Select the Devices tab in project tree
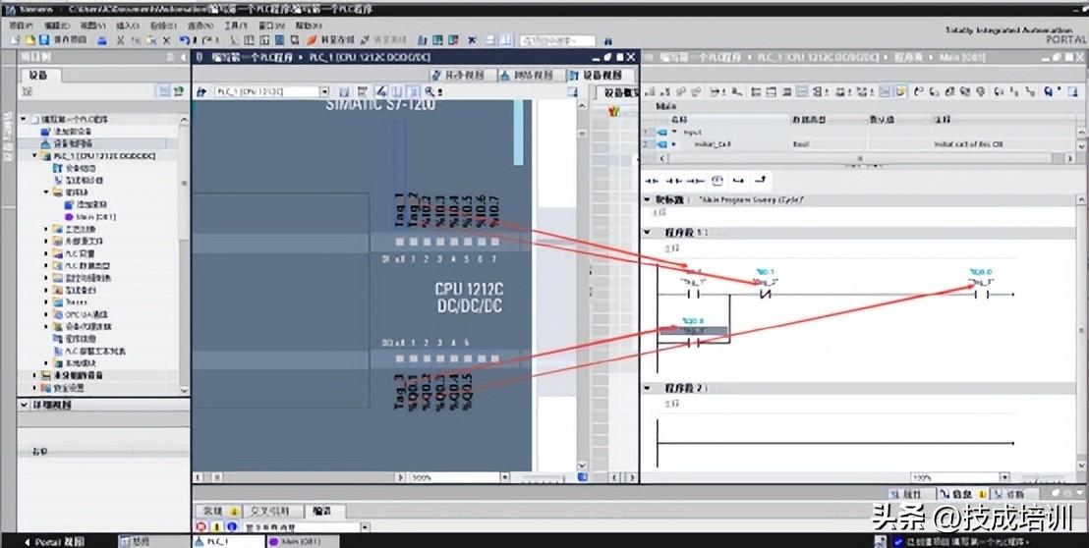 (39, 75)
